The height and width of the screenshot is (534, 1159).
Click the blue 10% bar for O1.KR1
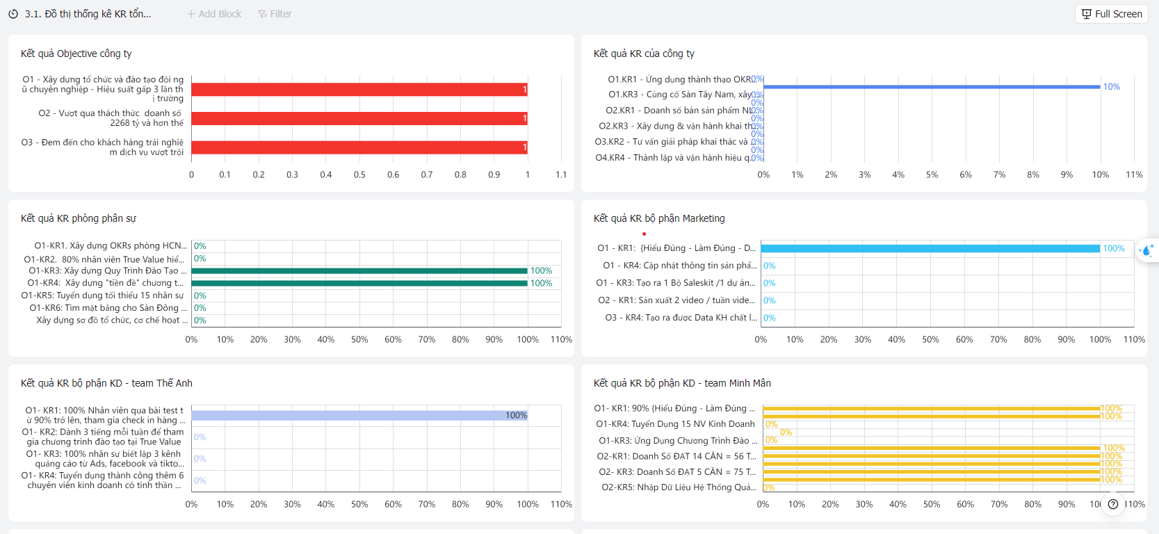pos(932,87)
